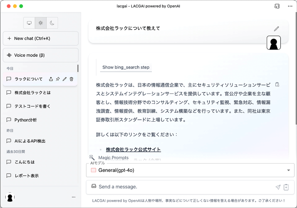297x208 pixels.
Task: Open the レポート表示 chat
Action: point(40,176)
